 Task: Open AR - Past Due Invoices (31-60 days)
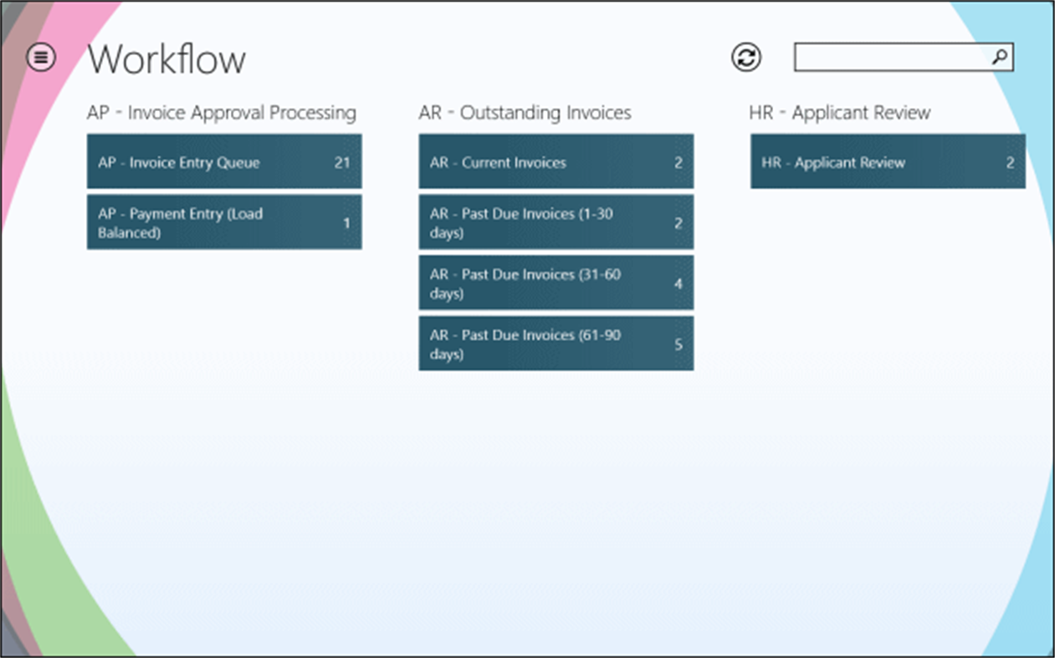pyautogui.click(x=556, y=283)
